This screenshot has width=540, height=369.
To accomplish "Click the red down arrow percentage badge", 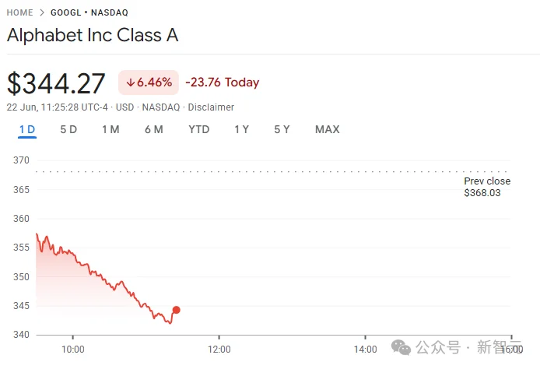I will 149,83.
